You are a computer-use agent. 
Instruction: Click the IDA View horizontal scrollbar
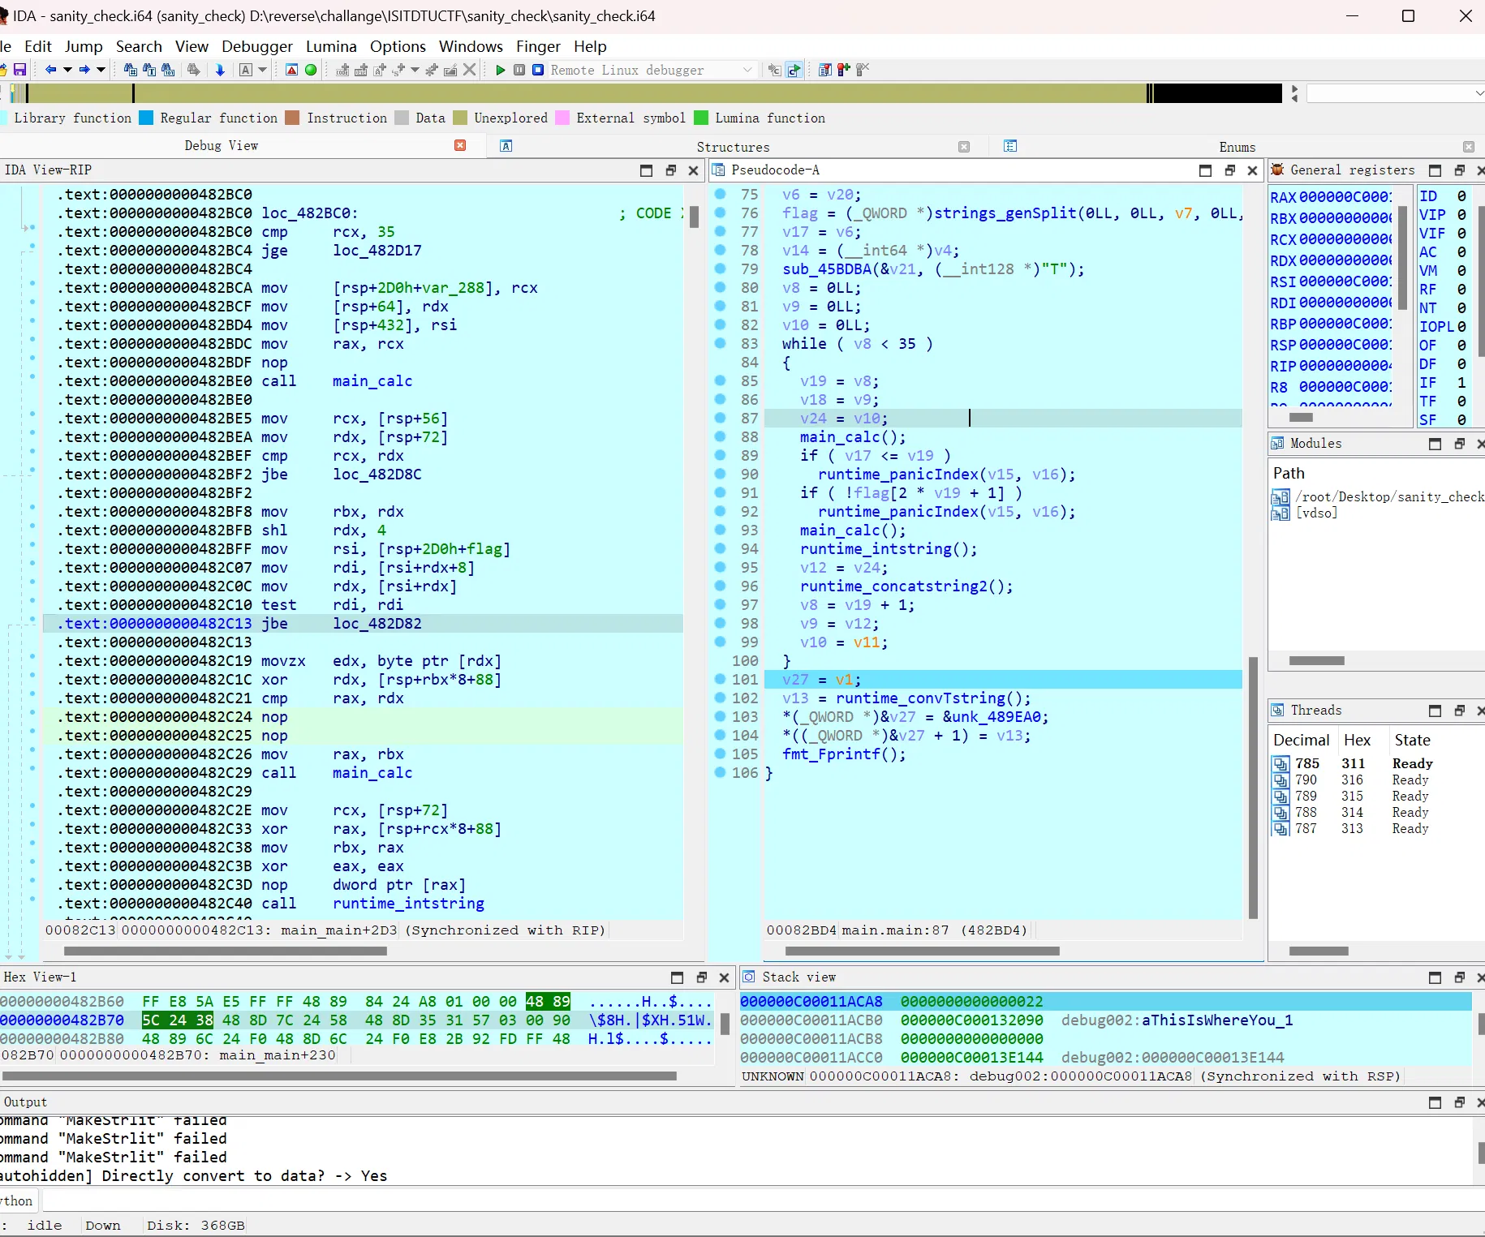point(226,951)
